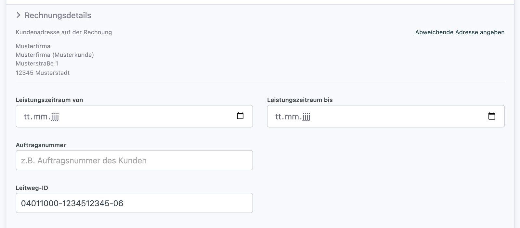Image resolution: width=520 pixels, height=228 pixels.
Task: Click the Leistungszeitraum bis label
Action: (x=300, y=100)
